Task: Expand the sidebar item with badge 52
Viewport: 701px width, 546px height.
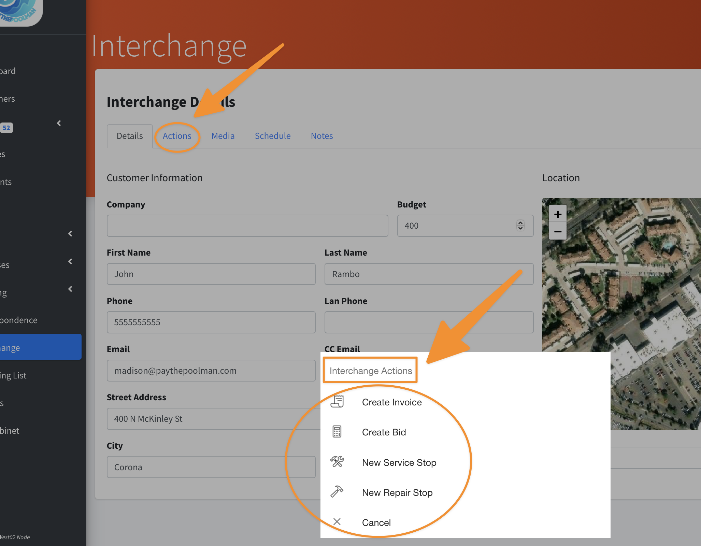Action: click(x=59, y=123)
